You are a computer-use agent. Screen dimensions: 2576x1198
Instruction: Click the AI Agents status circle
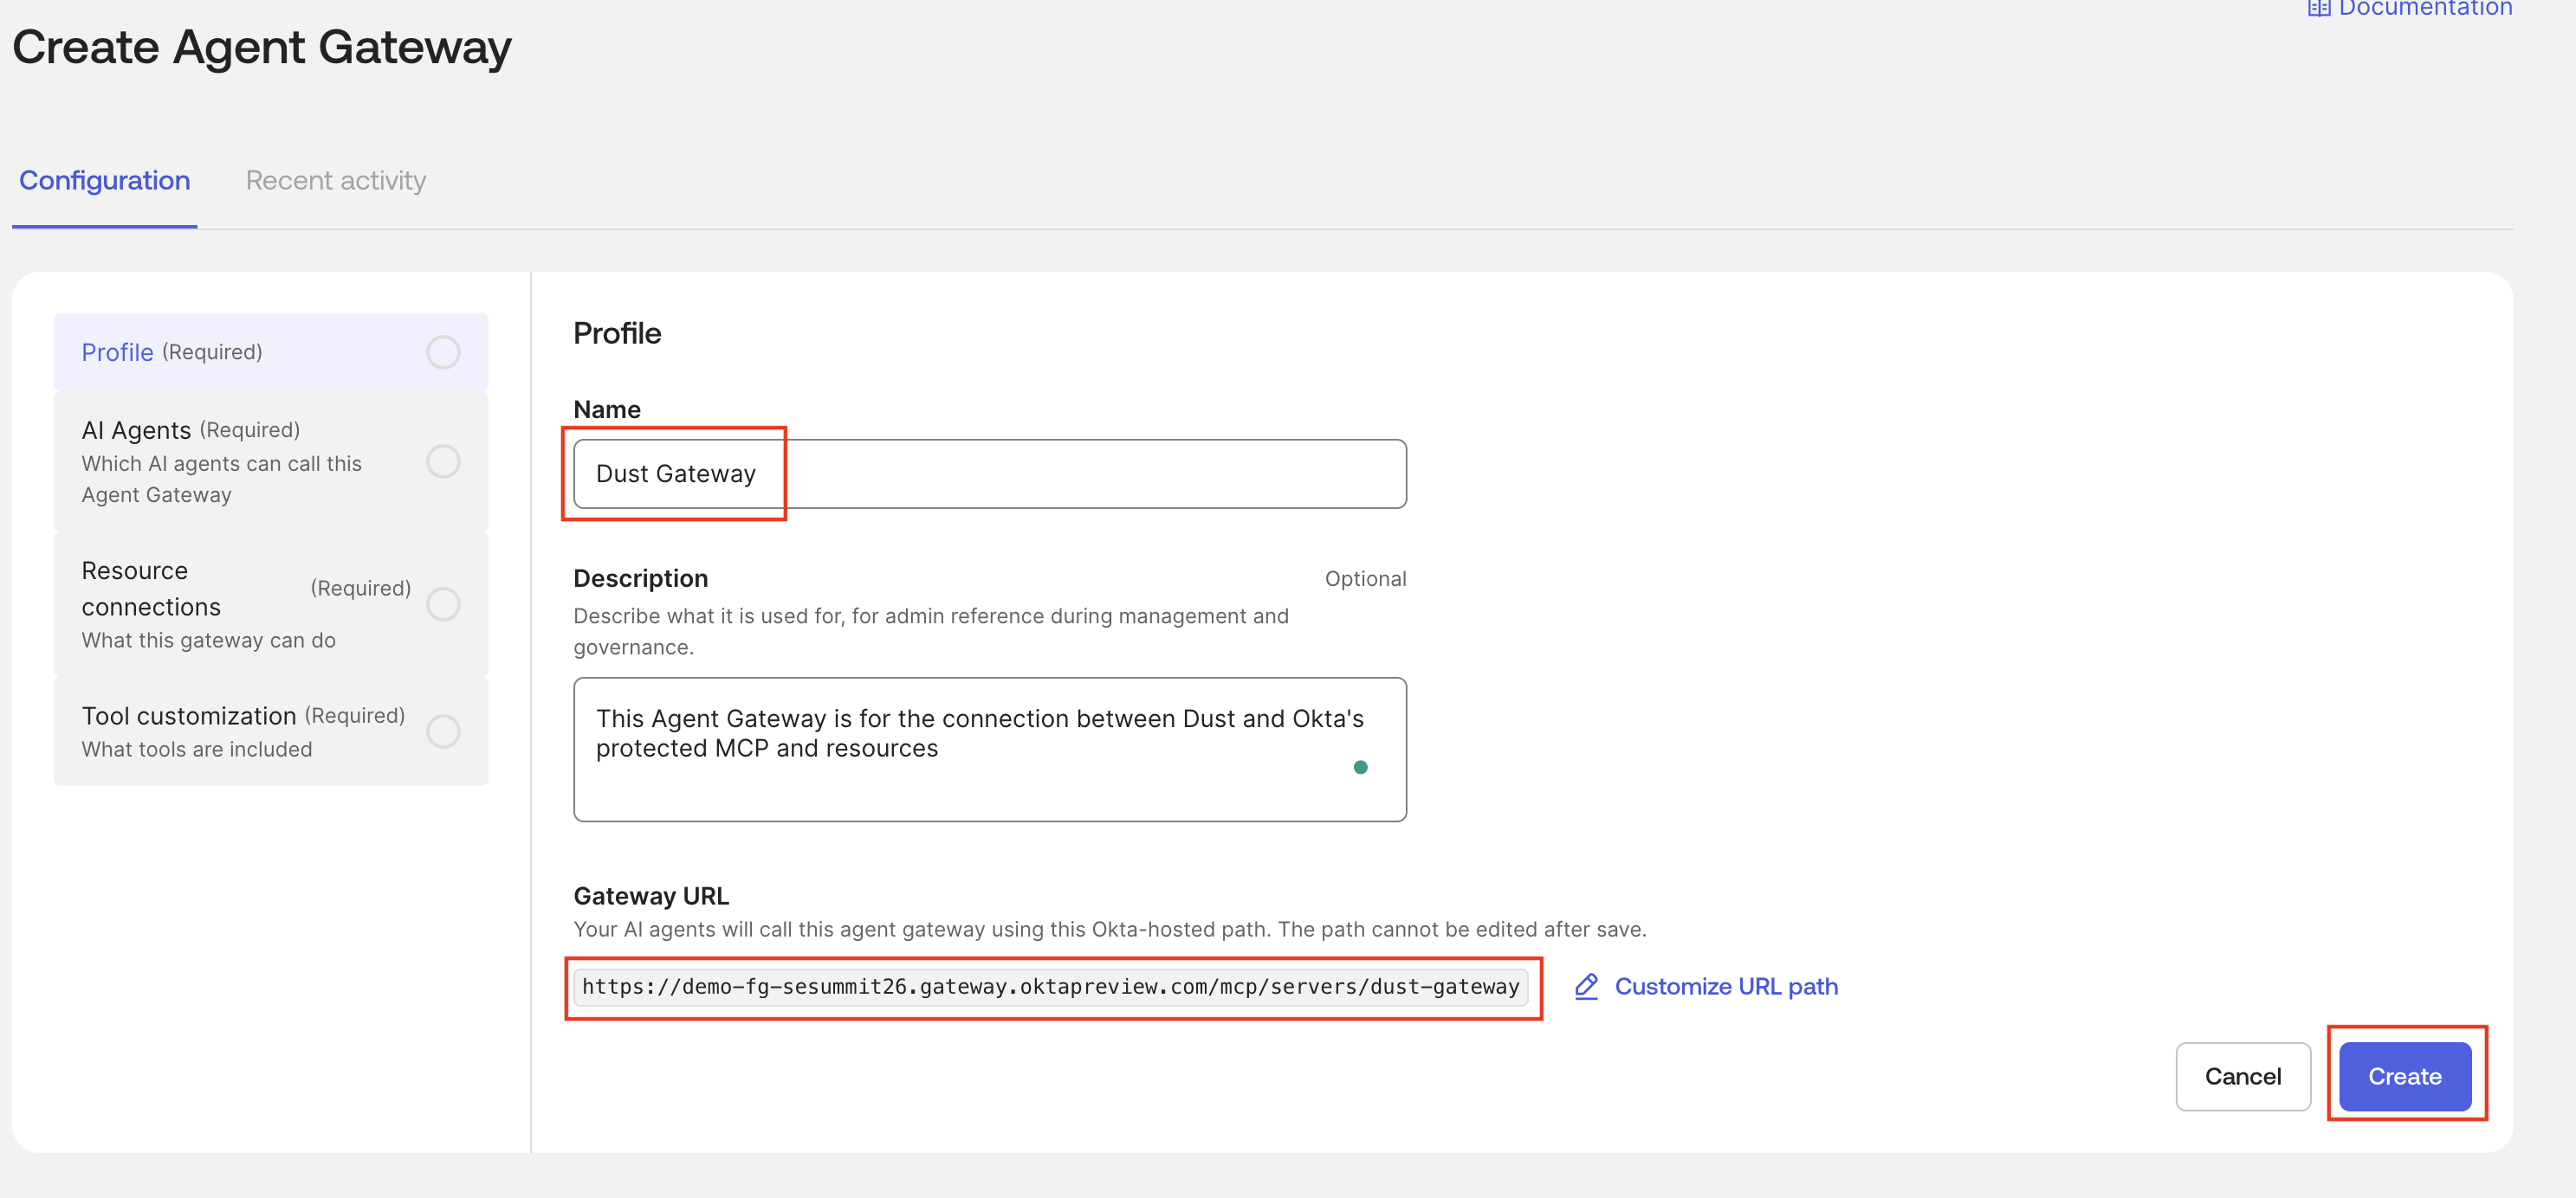point(443,461)
